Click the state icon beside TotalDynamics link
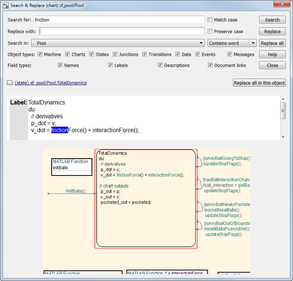 tap(10, 83)
